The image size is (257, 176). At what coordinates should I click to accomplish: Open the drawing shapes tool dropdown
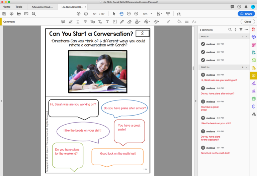tap(156, 22)
